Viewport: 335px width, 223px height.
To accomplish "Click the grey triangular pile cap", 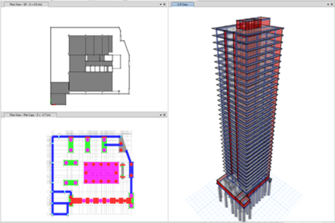I will point(123,145).
